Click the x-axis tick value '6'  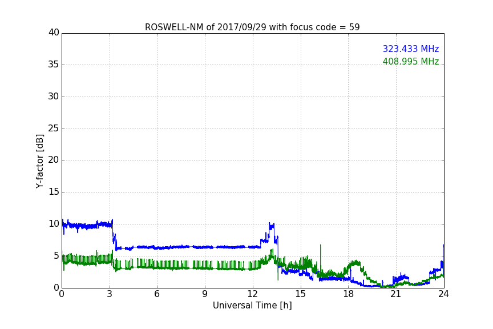pyautogui.click(x=157, y=294)
